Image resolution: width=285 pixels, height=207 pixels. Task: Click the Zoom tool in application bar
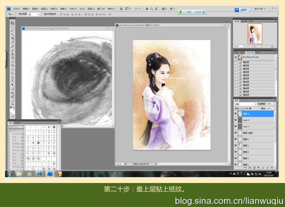(x=152, y=9)
